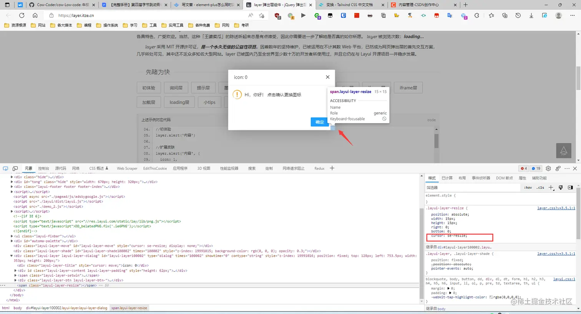The image size is (581, 314).
Task: Open the console errors badge showing 4
Action: [x=523, y=168]
